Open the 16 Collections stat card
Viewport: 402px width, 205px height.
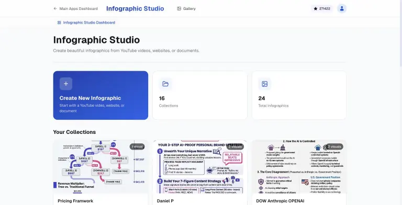200,95
